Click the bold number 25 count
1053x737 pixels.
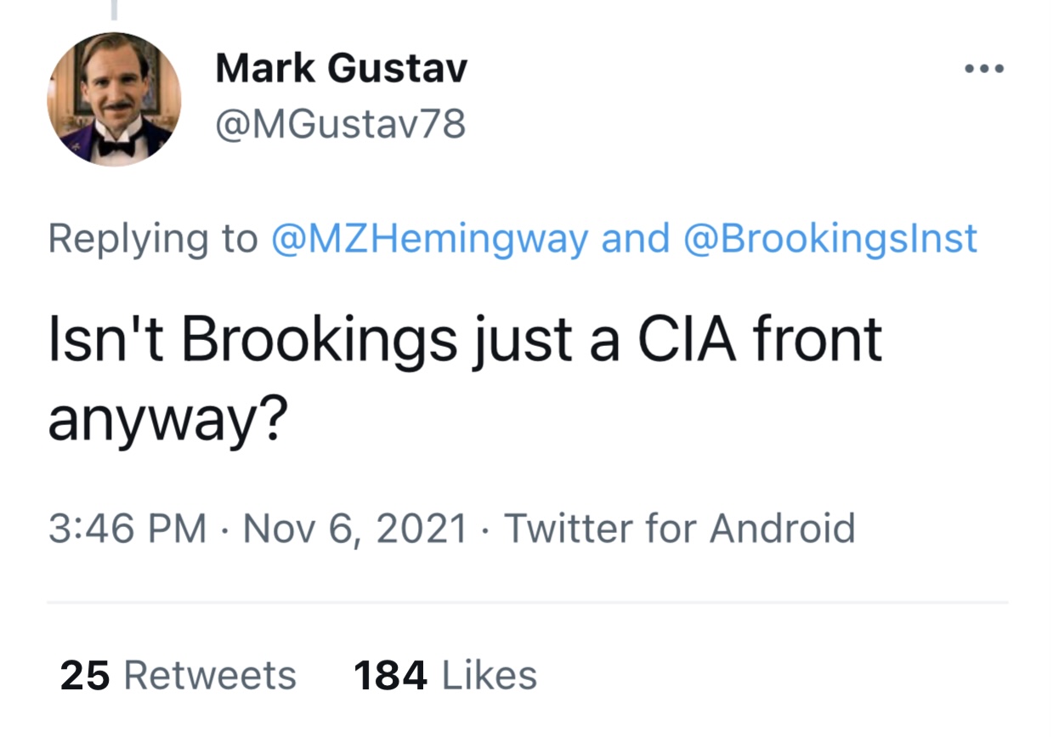[85, 676]
